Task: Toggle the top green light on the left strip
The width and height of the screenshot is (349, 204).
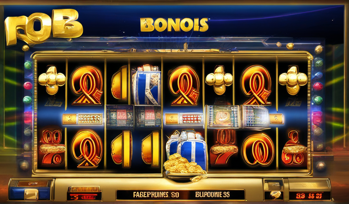Action: [28, 65]
